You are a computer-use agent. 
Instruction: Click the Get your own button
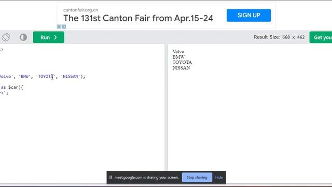(x=321, y=37)
